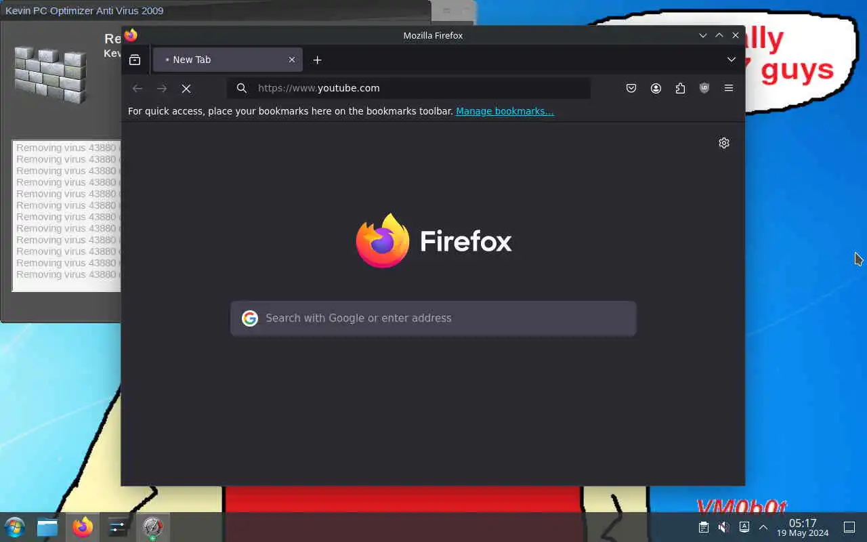Open the file manager taskbar icon
The height and width of the screenshot is (542, 867).
(x=47, y=527)
